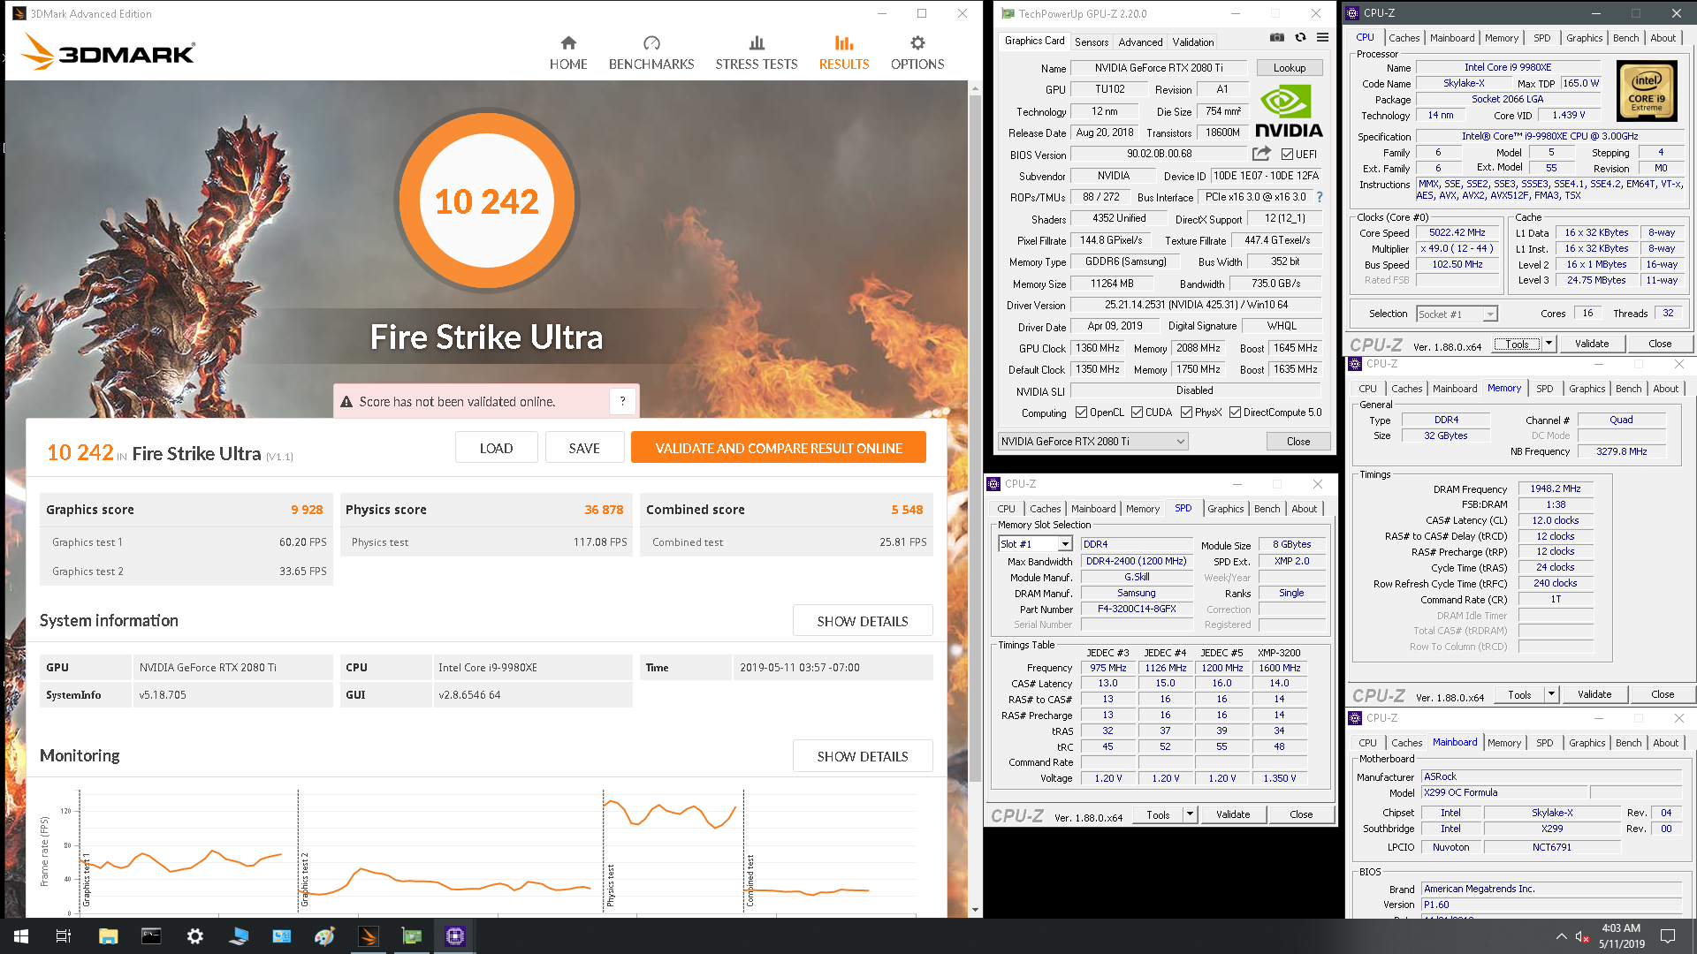Click the 3DMark page vertical scrollbar
This screenshot has height=954, width=1697.
[x=975, y=439]
